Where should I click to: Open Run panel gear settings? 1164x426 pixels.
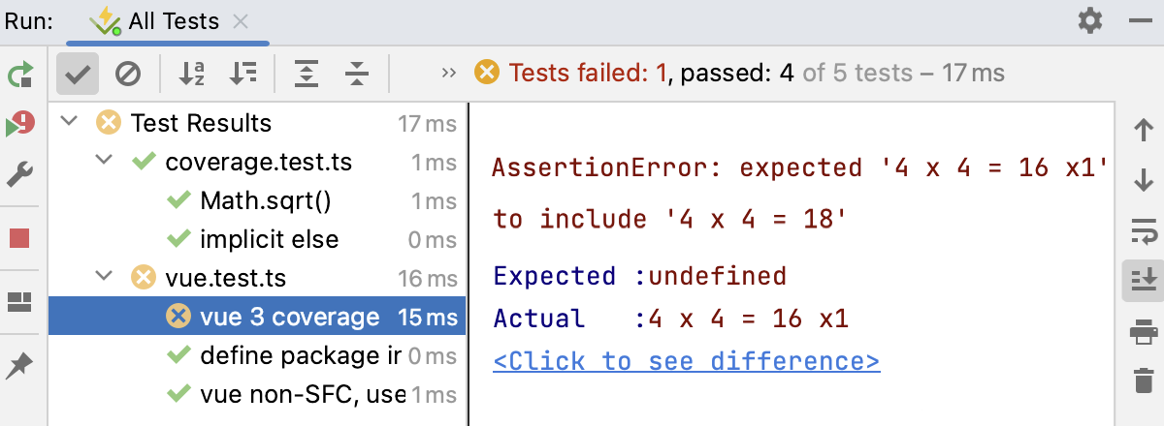(x=1090, y=20)
